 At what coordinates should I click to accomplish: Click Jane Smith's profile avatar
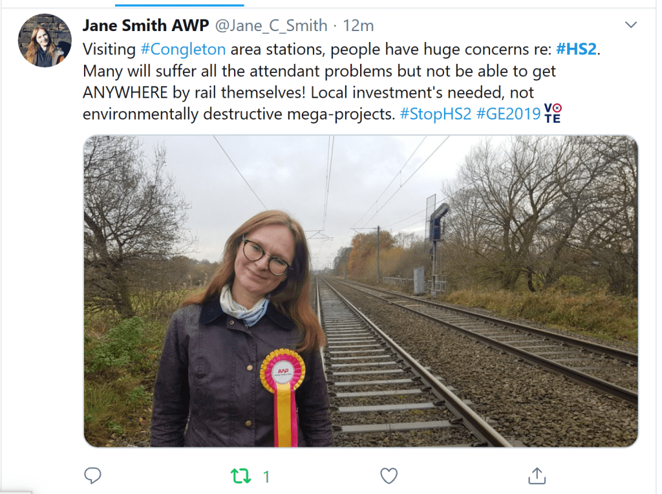(45, 41)
